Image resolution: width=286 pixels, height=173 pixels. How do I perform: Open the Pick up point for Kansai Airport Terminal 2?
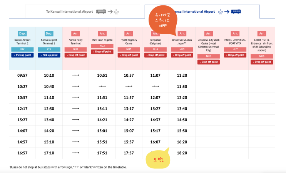point(22,55)
